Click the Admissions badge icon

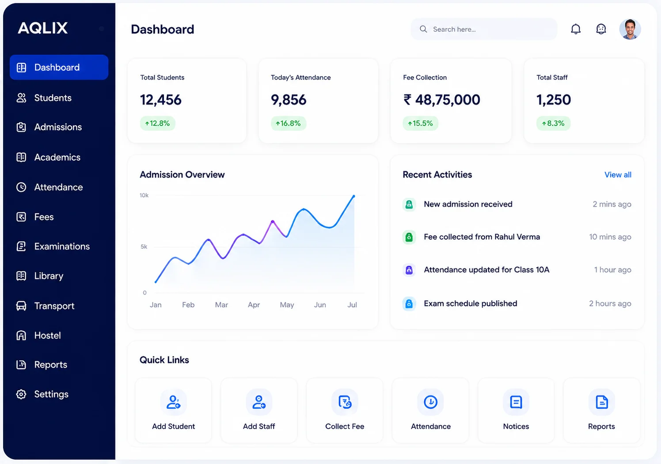pyautogui.click(x=21, y=127)
